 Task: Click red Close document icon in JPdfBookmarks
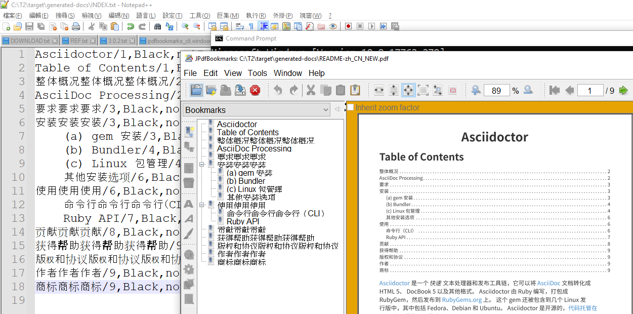(x=255, y=90)
